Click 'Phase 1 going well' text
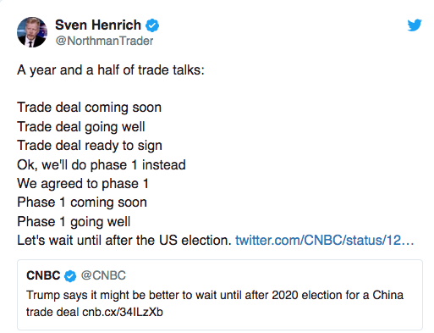The width and height of the screenshot is (434, 333). tap(74, 221)
